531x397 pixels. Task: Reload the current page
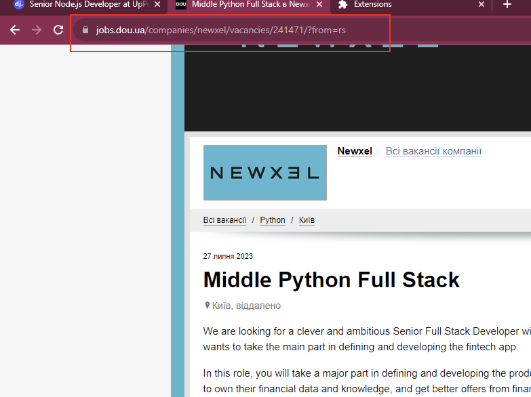pos(58,30)
